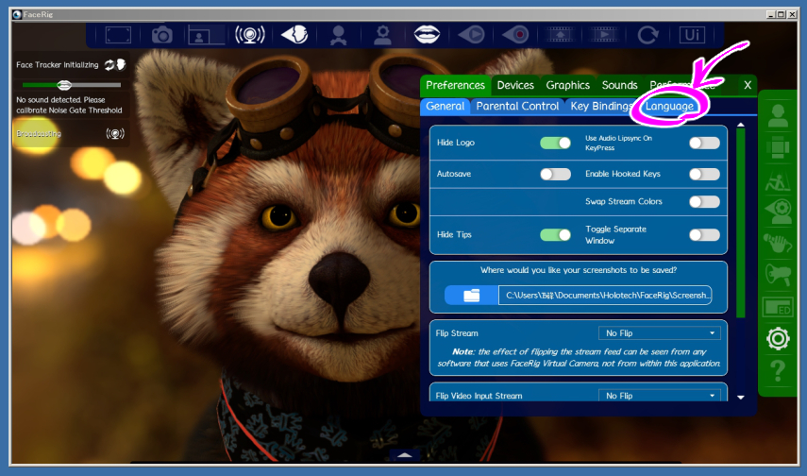The width and height of the screenshot is (807, 476).
Task: Expand the bottom panel arrow
Action: [405, 454]
